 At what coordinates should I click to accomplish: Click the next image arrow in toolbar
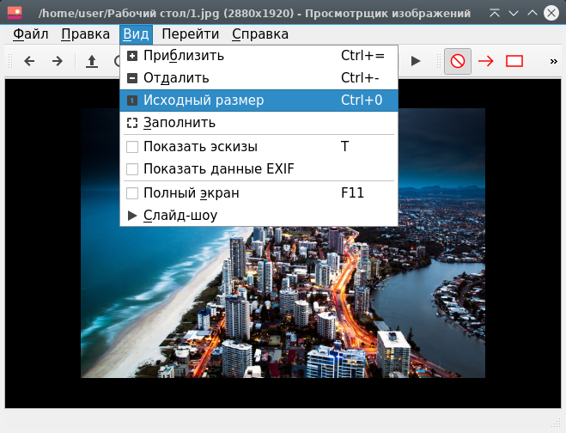coord(58,61)
